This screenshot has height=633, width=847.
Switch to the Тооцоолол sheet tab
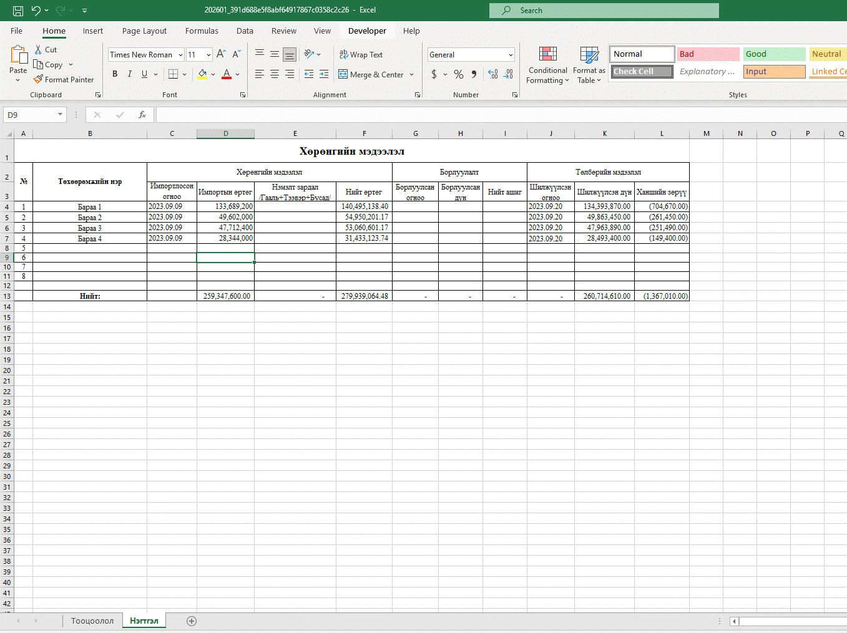pyautogui.click(x=92, y=621)
